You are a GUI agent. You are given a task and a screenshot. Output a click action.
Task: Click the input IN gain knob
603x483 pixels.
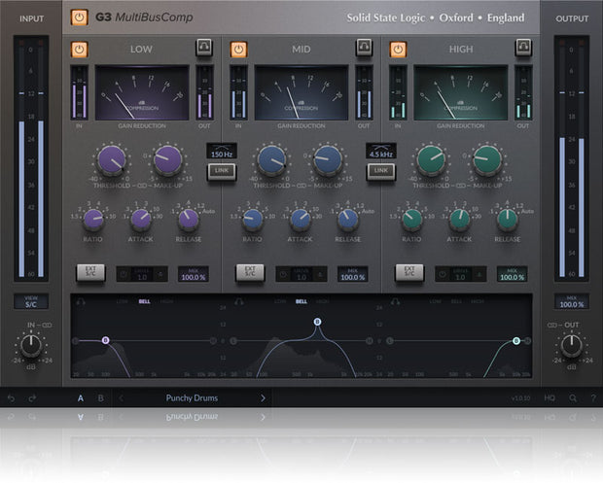(x=31, y=345)
